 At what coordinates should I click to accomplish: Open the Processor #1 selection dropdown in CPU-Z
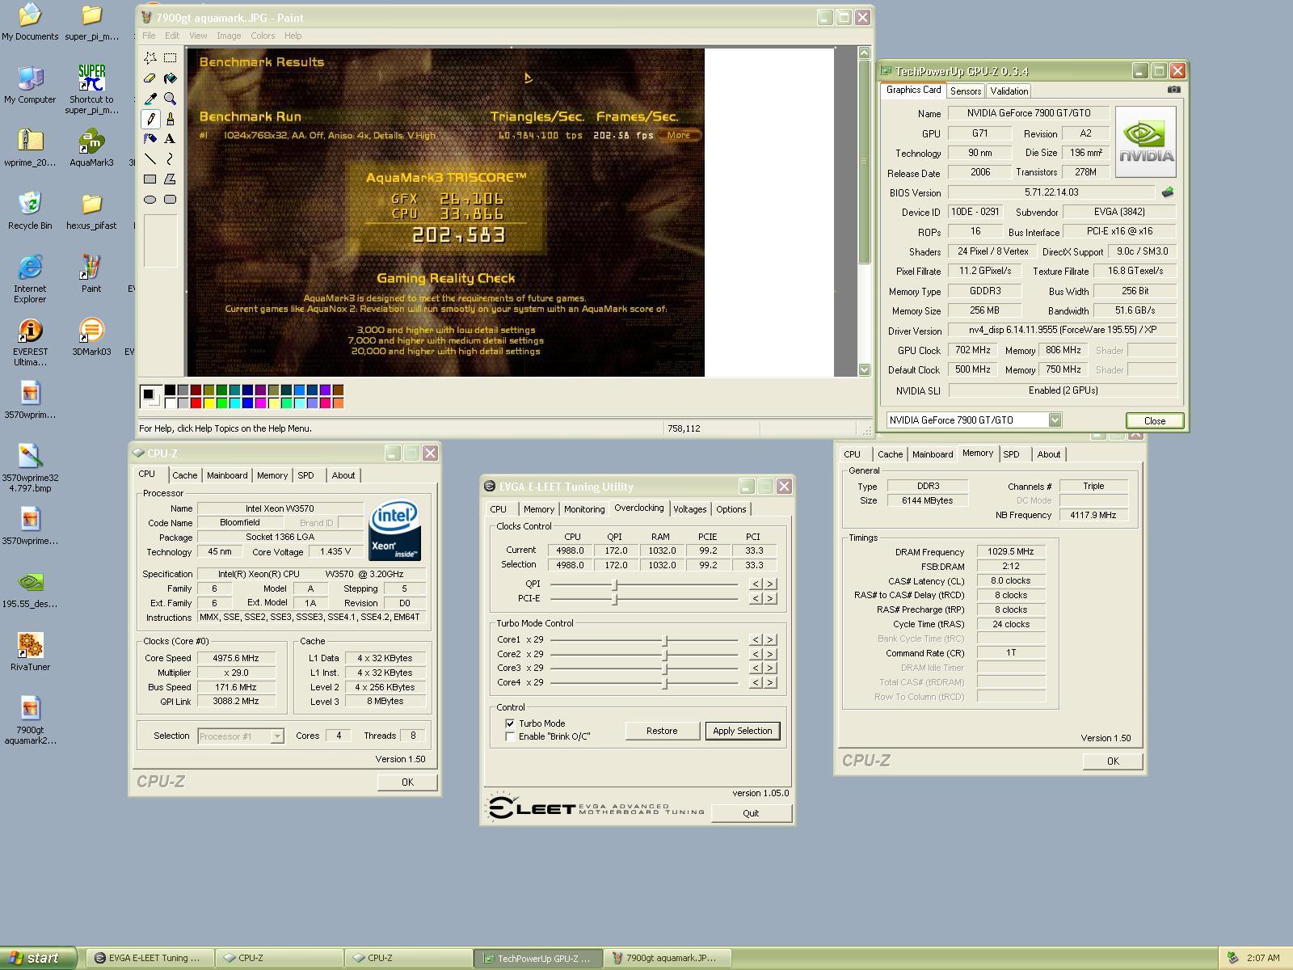(x=277, y=736)
